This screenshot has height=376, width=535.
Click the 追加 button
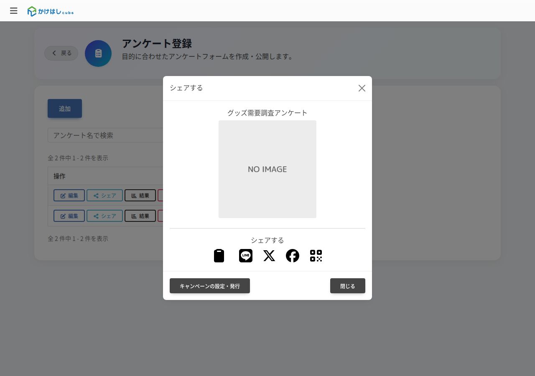pos(65,109)
